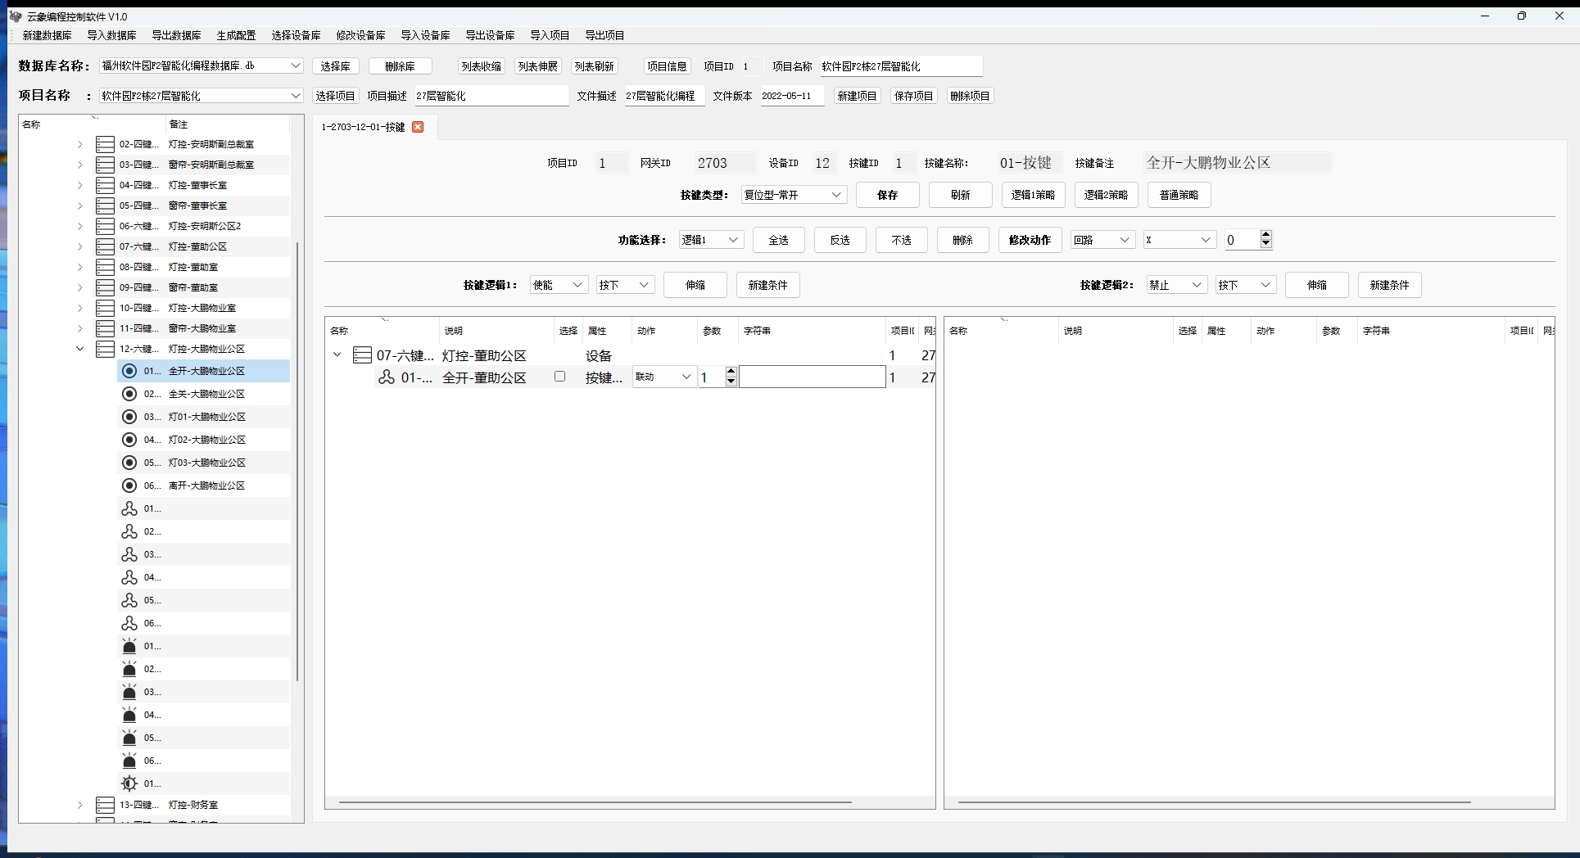Increase the 修改动作 value stepper
This screenshot has height=858, width=1580.
point(1266,235)
